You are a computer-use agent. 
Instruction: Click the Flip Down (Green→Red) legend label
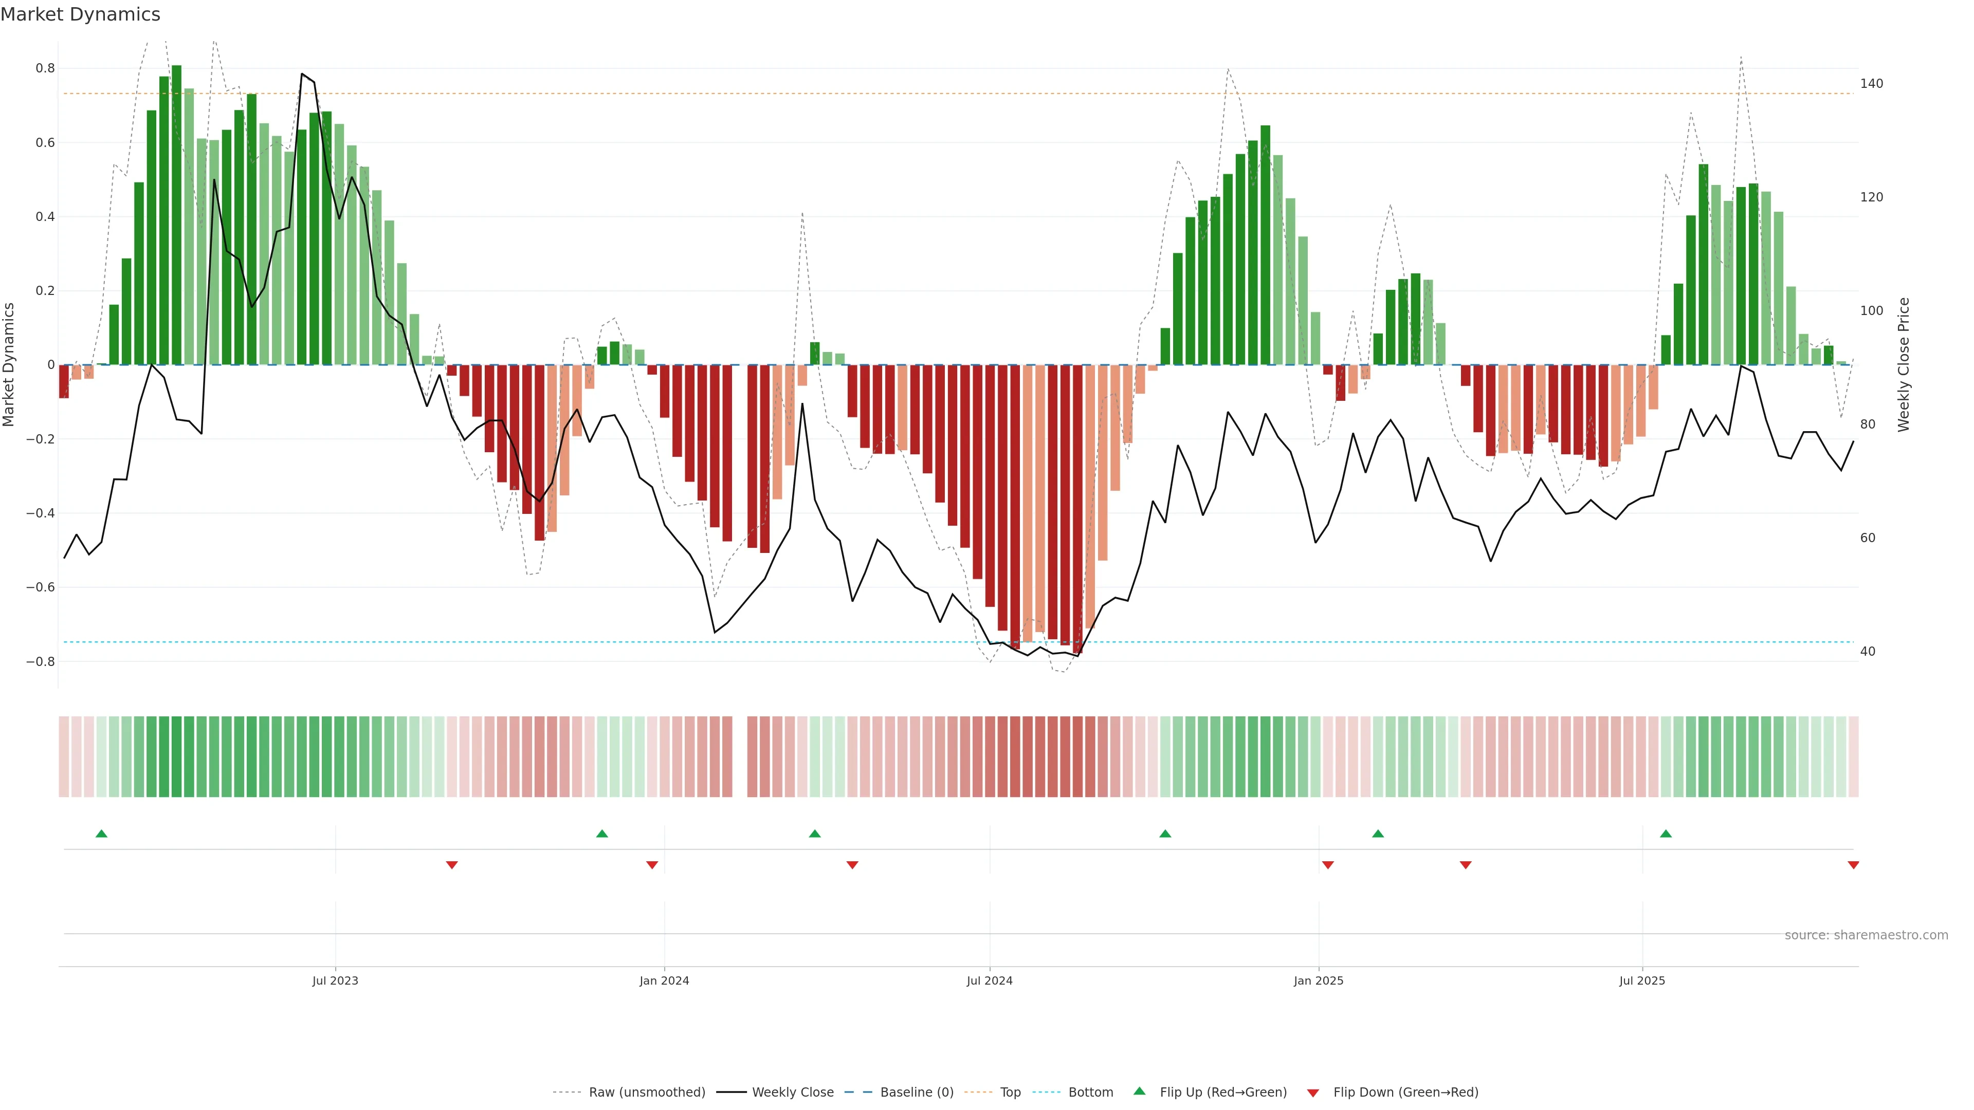click(x=1405, y=1093)
